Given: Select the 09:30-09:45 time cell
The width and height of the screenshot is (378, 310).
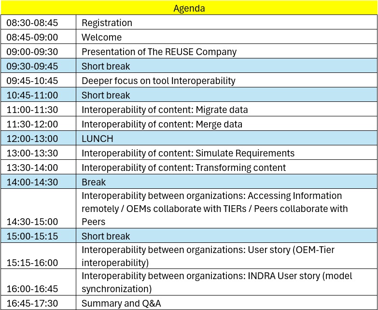Looking at the screenshot, I should (39, 66).
